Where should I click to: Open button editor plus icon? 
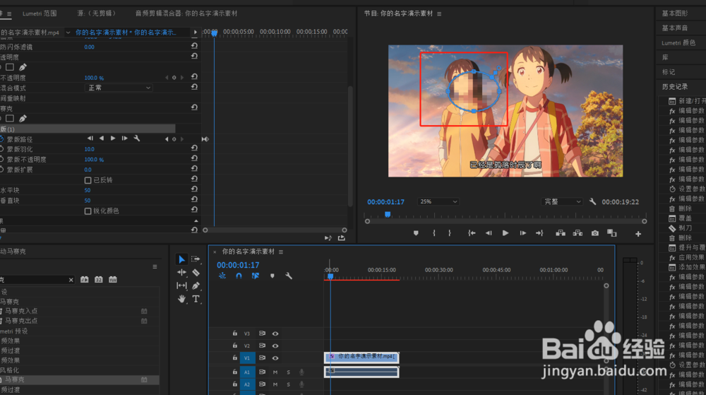tap(638, 234)
